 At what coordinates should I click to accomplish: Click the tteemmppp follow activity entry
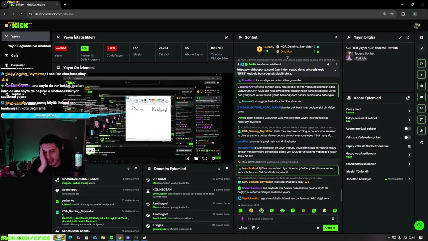pos(97,191)
